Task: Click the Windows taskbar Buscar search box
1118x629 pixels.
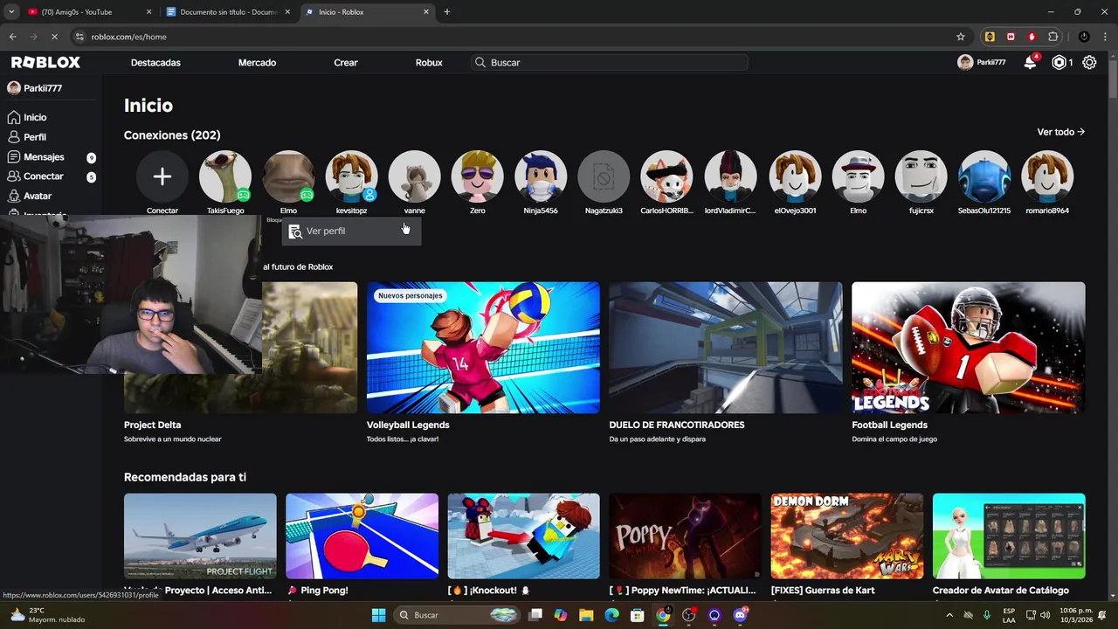Action: point(458,615)
